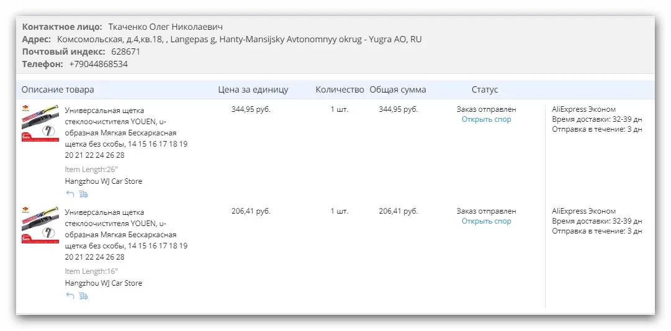Screen dimensions: 671x331
Task: Click return arrow icon under 16" wiper item
Action: (x=70, y=296)
